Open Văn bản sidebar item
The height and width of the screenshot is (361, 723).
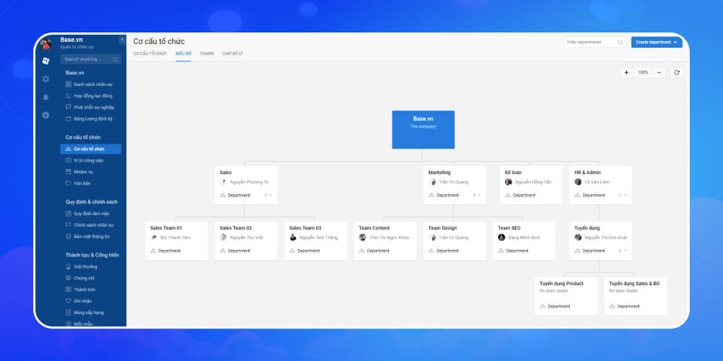coord(91,183)
